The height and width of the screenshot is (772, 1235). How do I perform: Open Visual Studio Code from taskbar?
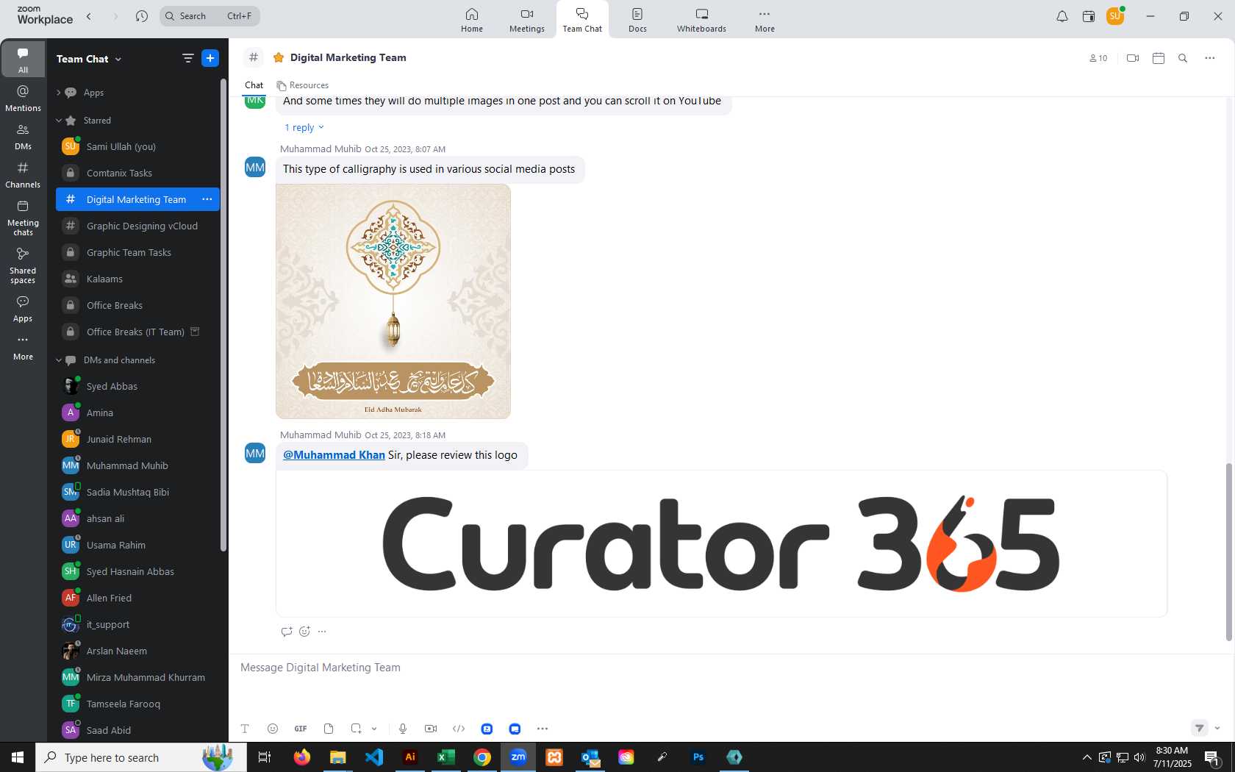coord(374,757)
